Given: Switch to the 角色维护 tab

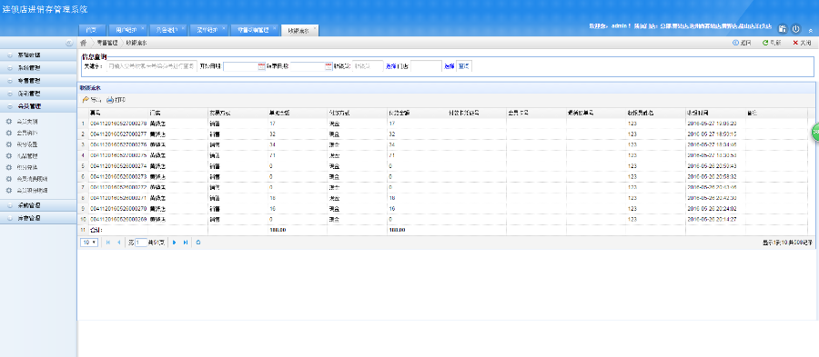Looking at the screenshot, I should tap(167, 30).
